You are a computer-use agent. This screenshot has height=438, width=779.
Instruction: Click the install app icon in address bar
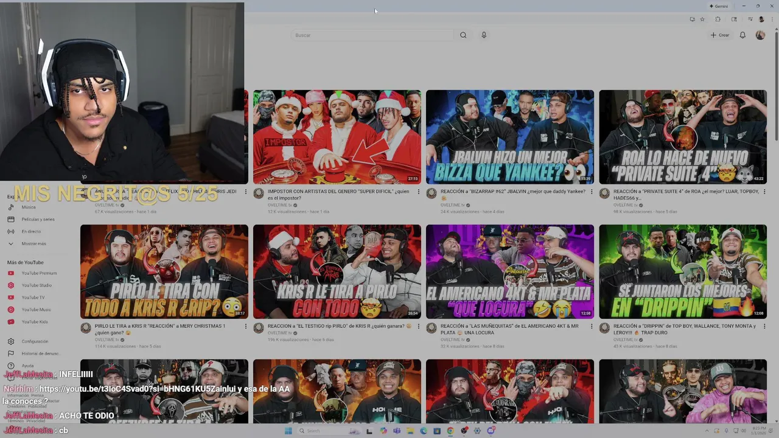(x=692, y=19)
